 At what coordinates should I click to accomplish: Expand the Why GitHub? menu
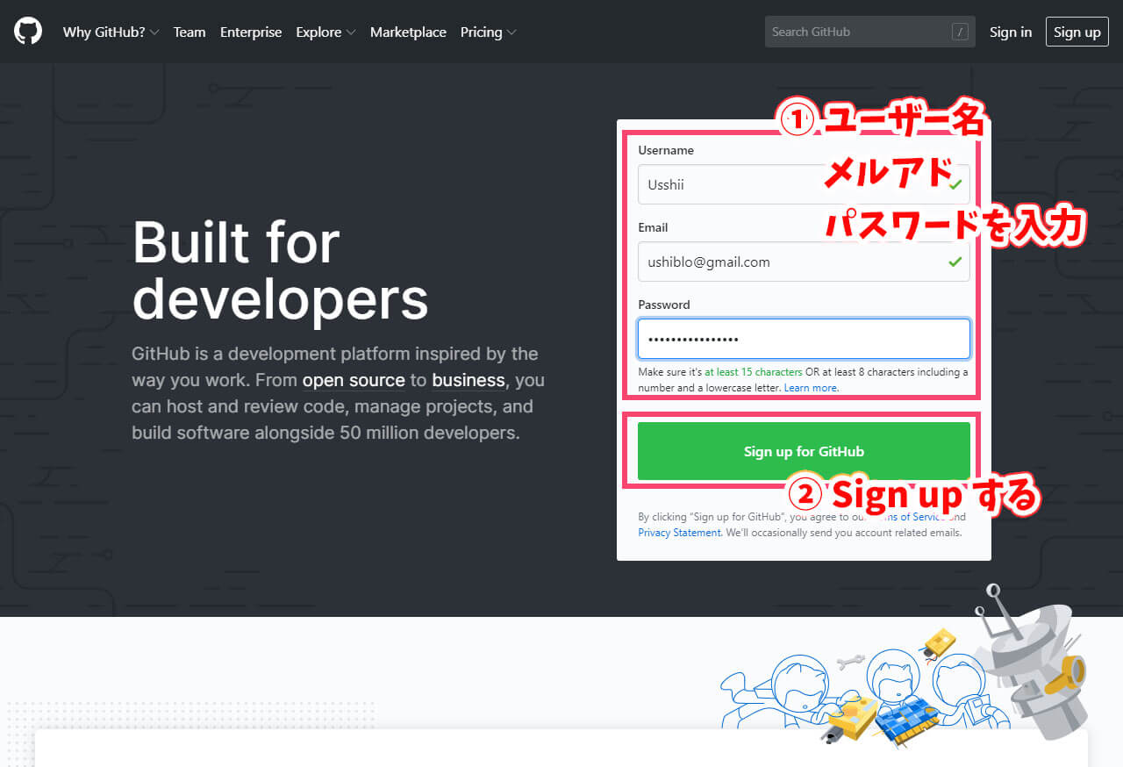[x=111, y=32]
